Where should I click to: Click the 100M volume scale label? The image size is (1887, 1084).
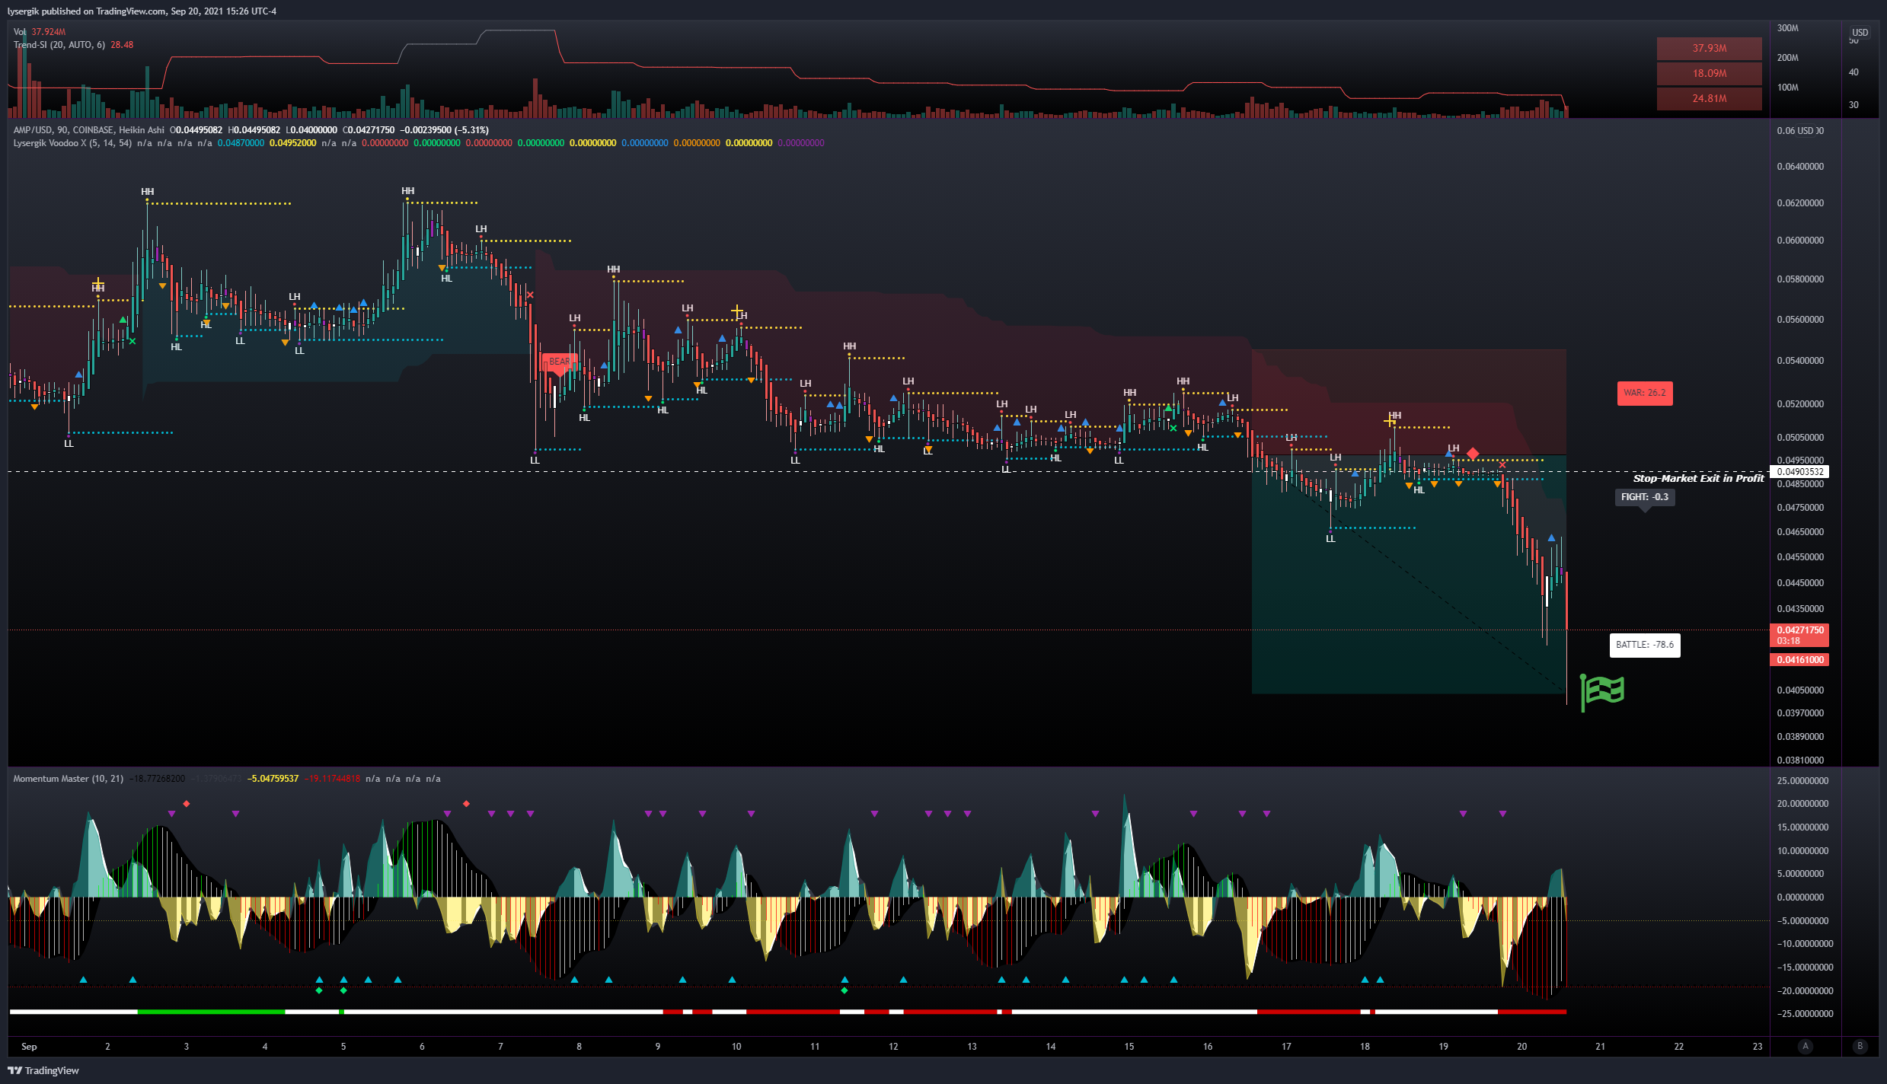coord(1787,88)
